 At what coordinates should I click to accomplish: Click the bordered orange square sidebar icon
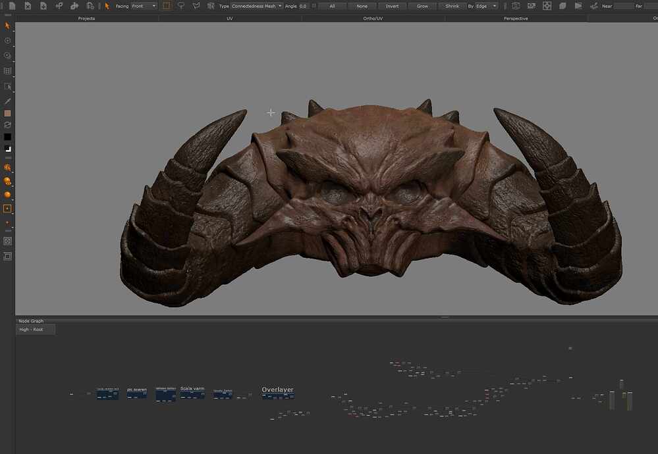coord(7,209)
